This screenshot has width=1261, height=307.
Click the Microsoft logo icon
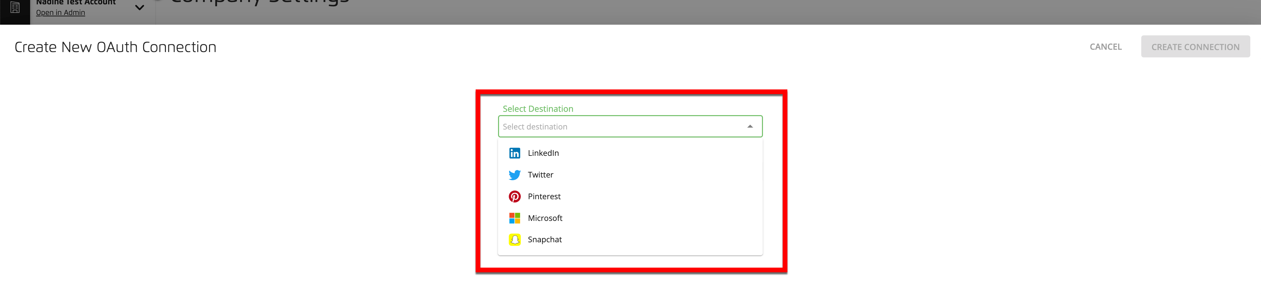point(514,218)
